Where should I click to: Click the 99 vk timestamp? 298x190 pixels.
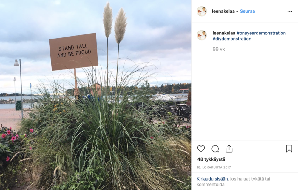pos(219,49)
